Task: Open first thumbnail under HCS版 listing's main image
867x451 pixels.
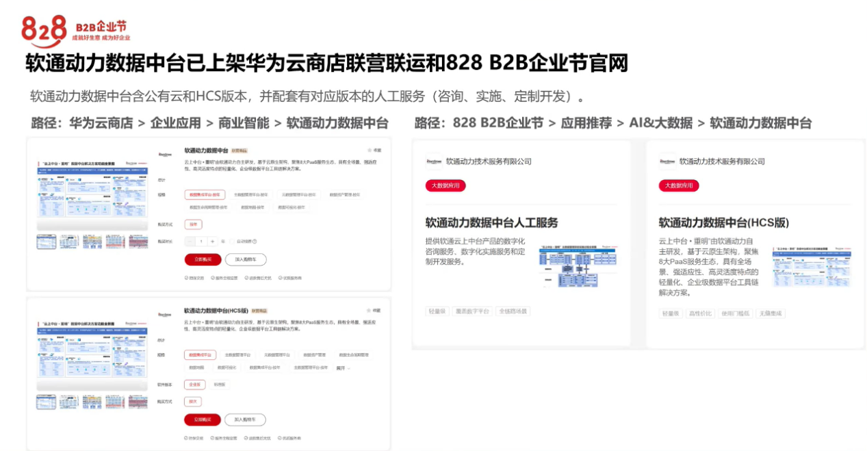Action: 47,402
